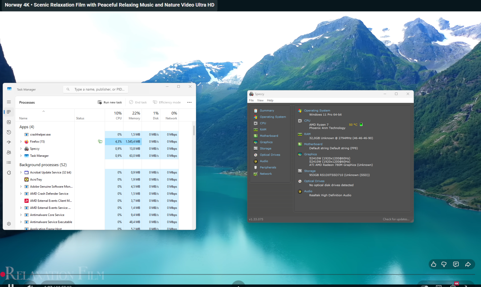Open the Details list icon in Task Manager
Screen dimensions: 481x287
(x=9, y=162)
